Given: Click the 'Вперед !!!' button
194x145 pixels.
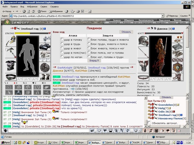Looking at the screenshot, I should pyautogui.click(x=94, y=61).
